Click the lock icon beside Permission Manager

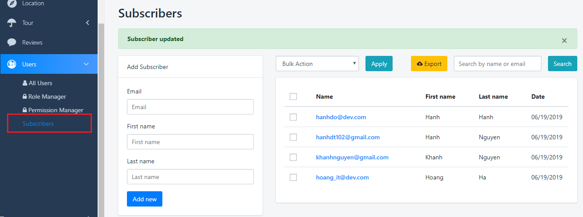[25, 110]
